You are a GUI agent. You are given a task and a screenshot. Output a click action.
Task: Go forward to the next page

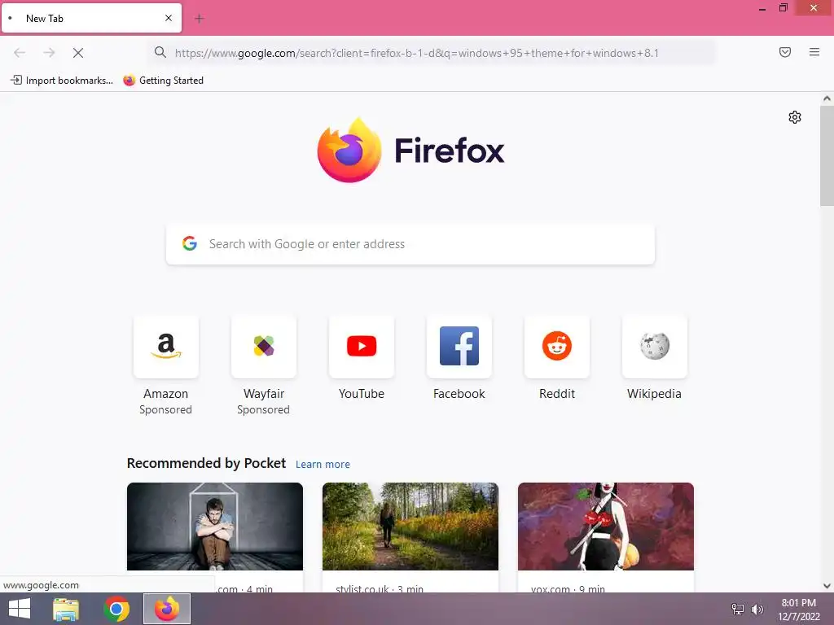[49, 53]
